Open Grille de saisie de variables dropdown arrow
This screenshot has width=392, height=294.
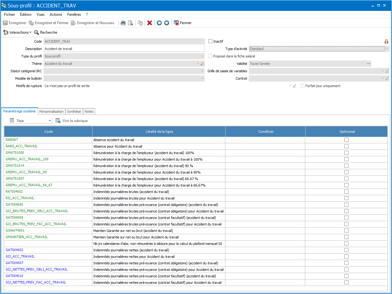coord(383,71)
